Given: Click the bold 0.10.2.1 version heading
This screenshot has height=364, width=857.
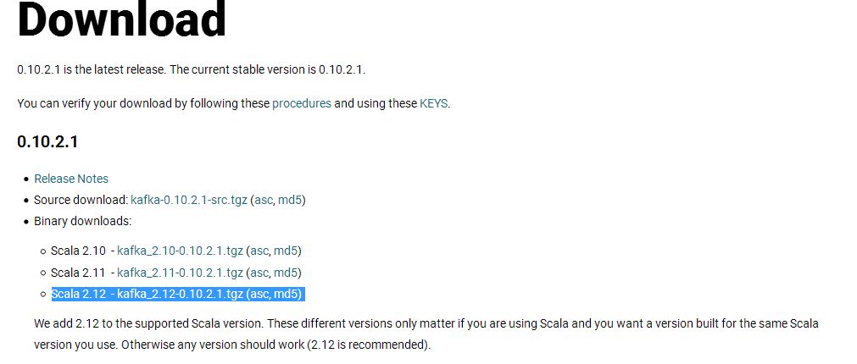Looking at the screenshot, I should [x=47, y=142].
